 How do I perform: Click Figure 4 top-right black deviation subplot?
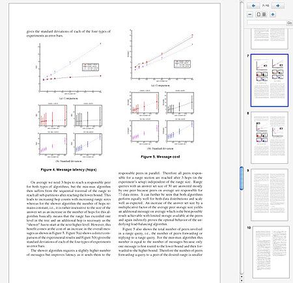pyautogui.click(x=87, y=116)
